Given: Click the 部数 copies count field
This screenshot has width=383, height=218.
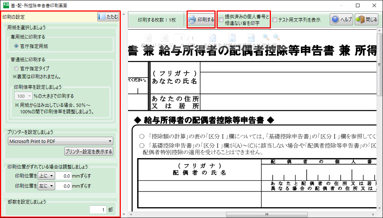Looking at the screenshot, I should point(98,210).
